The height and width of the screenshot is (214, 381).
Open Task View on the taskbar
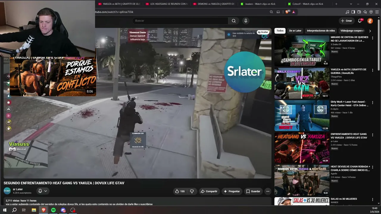coord(24,210)
